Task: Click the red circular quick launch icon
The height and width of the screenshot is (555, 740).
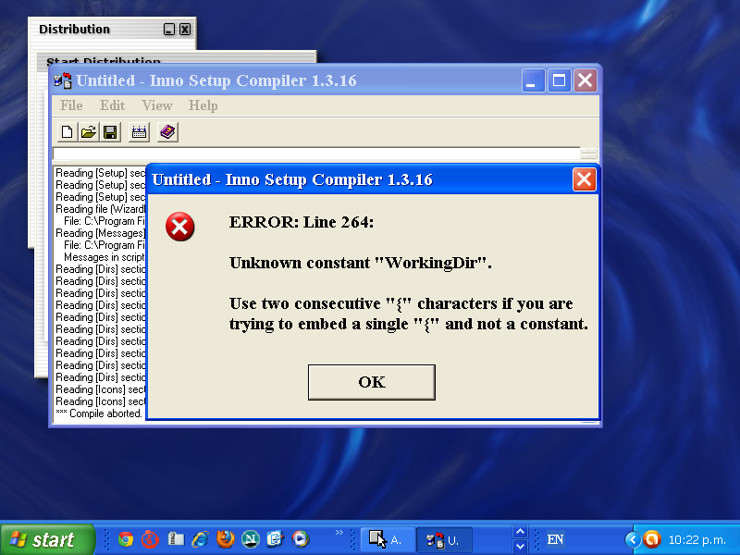Action: tap(150, 539)
